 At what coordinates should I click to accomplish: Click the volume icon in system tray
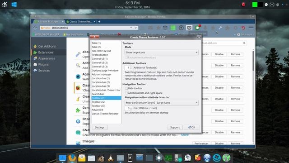(277, 5)
